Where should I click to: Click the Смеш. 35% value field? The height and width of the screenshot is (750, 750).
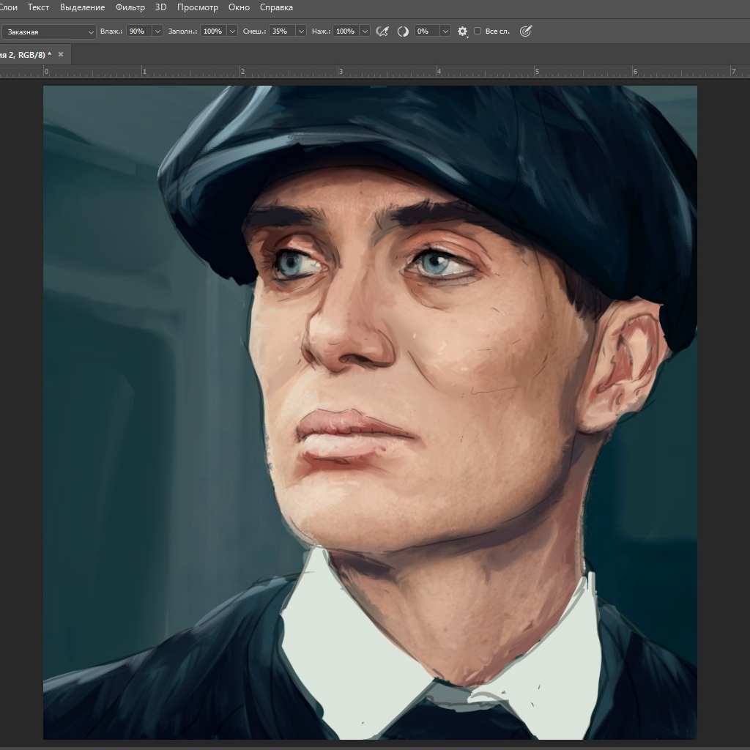pos(282,31)
